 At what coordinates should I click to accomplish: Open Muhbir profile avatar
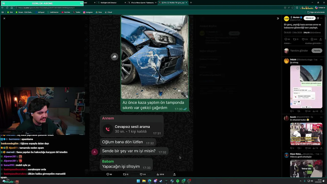(x=286, y=19)
